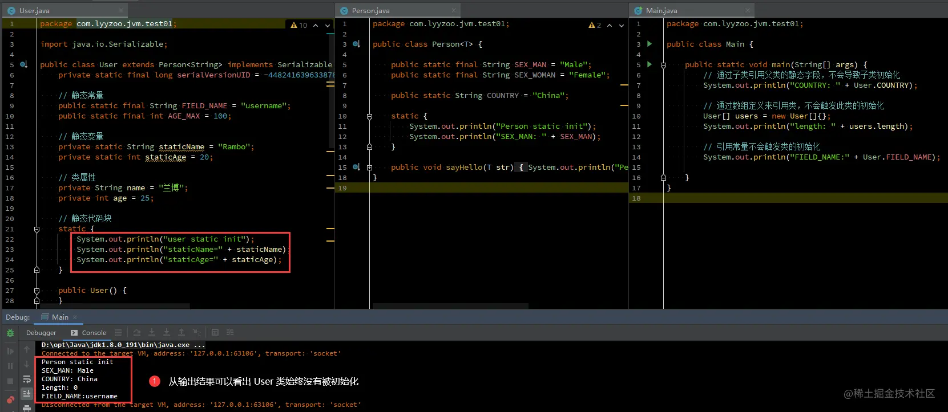The height and width of the screenshot is (412, 948).
Task: Collapse the main method in Main.java
Action: click(663, 65)
